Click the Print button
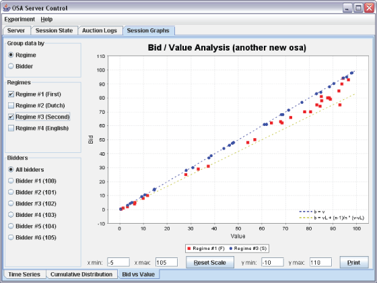 354,262
